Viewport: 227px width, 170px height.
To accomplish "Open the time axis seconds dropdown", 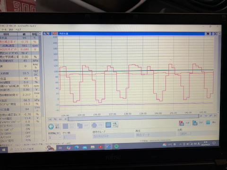I will pyautogui.click(x=54, y=137).
